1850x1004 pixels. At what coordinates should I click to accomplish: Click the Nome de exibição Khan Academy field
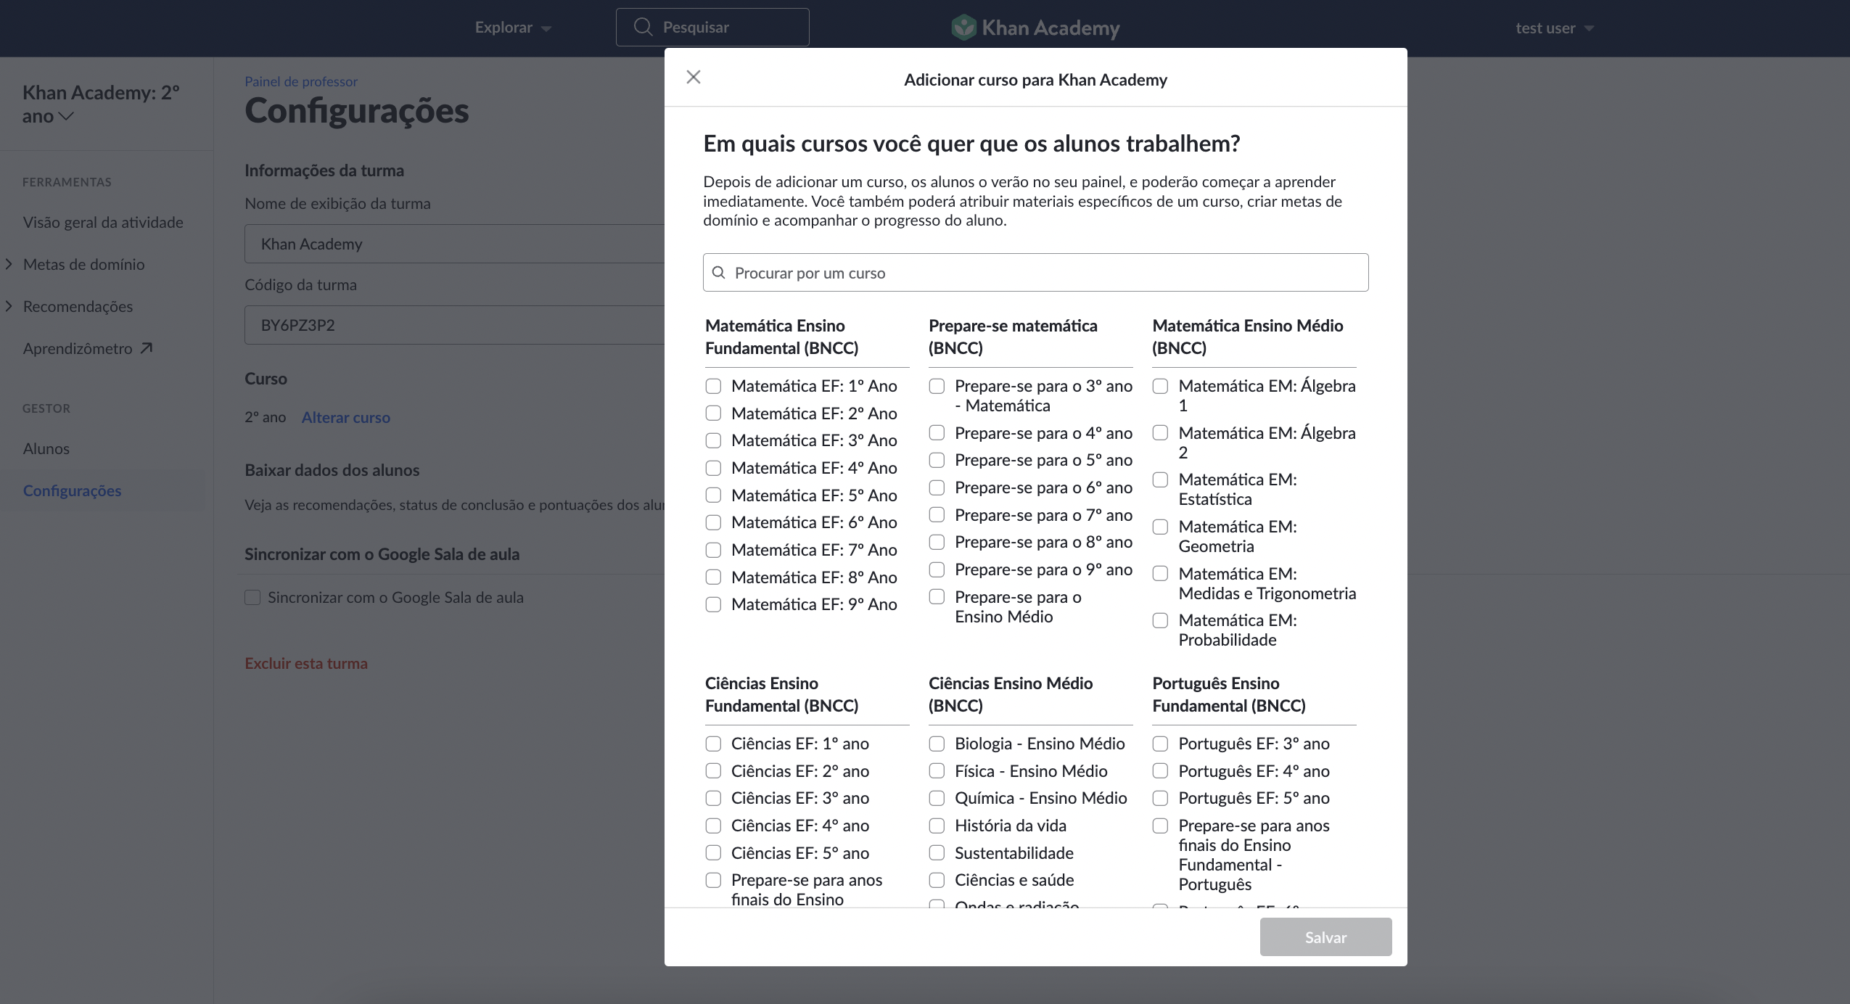[x=455, y=244]
